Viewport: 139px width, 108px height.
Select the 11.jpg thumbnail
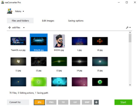coord(18,62)
